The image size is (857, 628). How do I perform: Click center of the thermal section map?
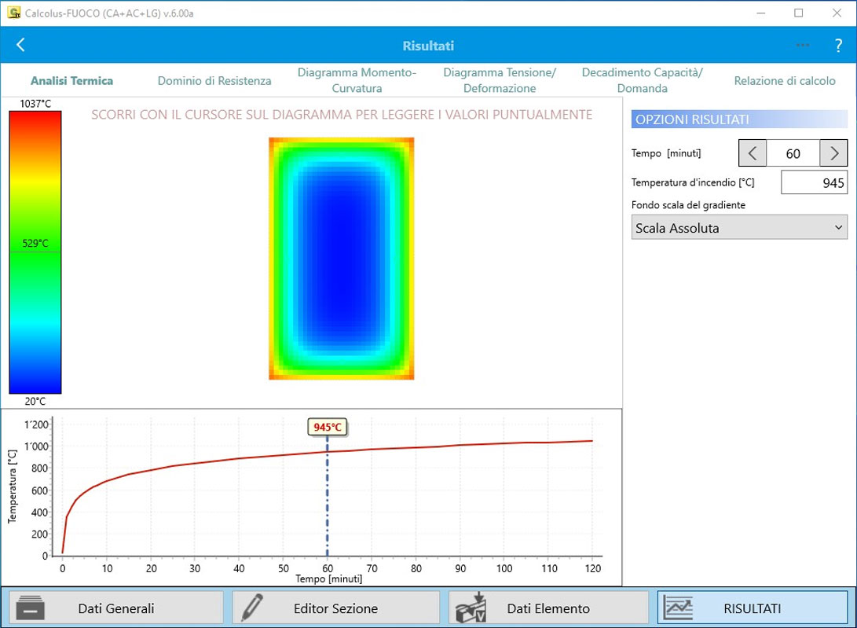341,259
